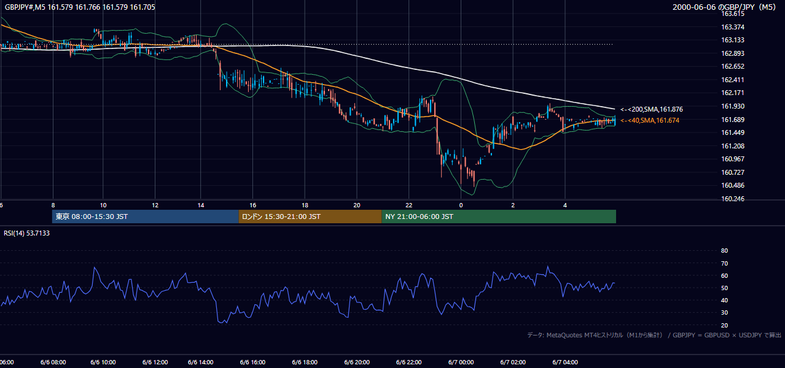785x368 pixels.
Task: Click price axis label 162.652
Action: [x=733, y=66]
